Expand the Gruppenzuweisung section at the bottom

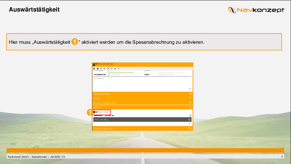(190, 128)
